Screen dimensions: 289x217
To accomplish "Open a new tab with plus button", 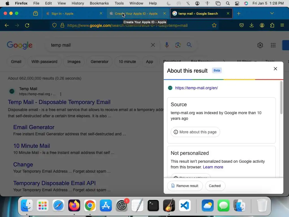I will pos(238,14).
